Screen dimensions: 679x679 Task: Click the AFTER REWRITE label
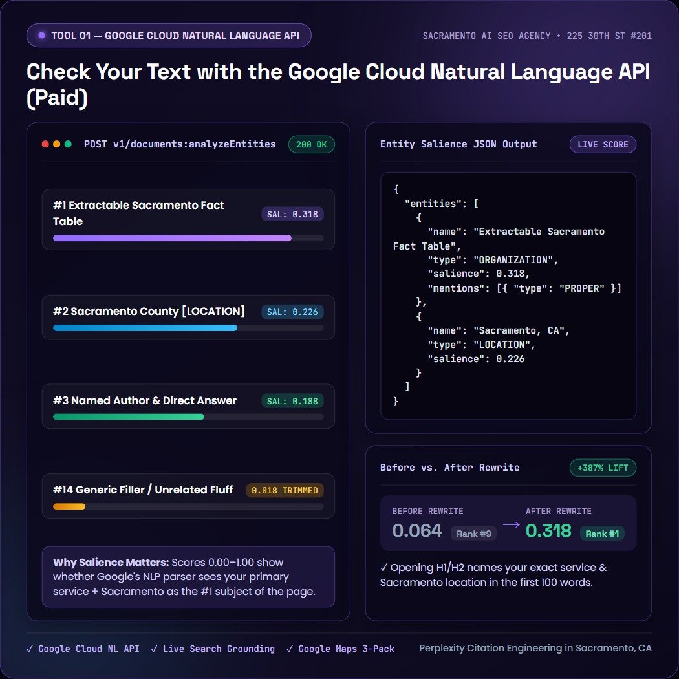pyautogui.click(x=559, y=511)
